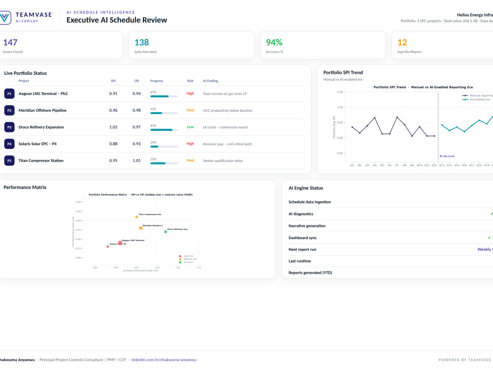This screenshot has width=493, height=369.
Task: Click the AI-enabled era legend entry
Action: [476, 99]
